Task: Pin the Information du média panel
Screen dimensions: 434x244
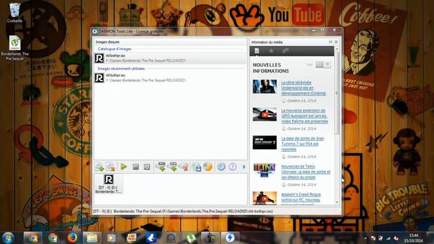Action: pos(330,42)
